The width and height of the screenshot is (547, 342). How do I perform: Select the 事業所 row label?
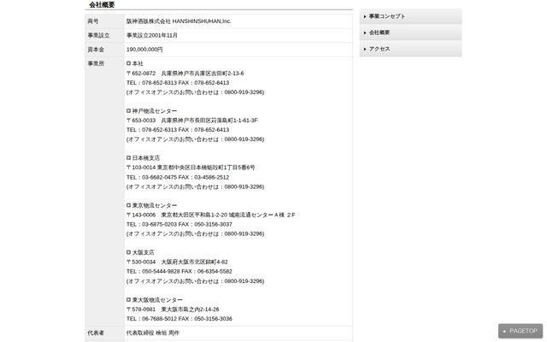[96, 63]
